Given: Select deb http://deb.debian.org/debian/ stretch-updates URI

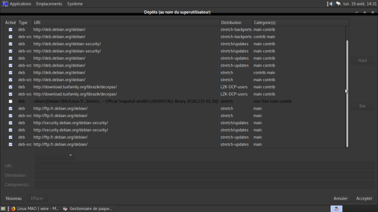Looking at the screenshot, I should tap(60, 58).
